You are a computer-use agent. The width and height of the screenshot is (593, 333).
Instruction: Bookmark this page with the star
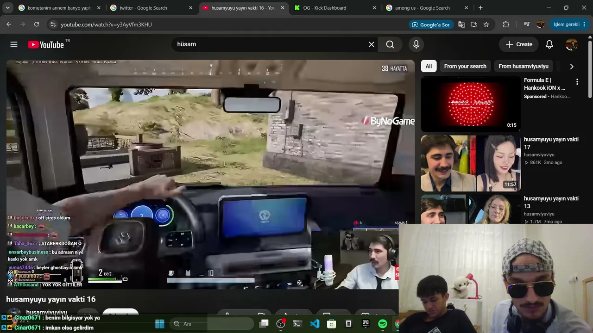(x=486, y=25)
